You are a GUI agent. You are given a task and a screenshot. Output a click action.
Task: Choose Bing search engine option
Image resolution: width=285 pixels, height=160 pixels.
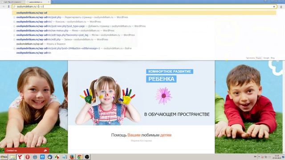click(273, 58)
